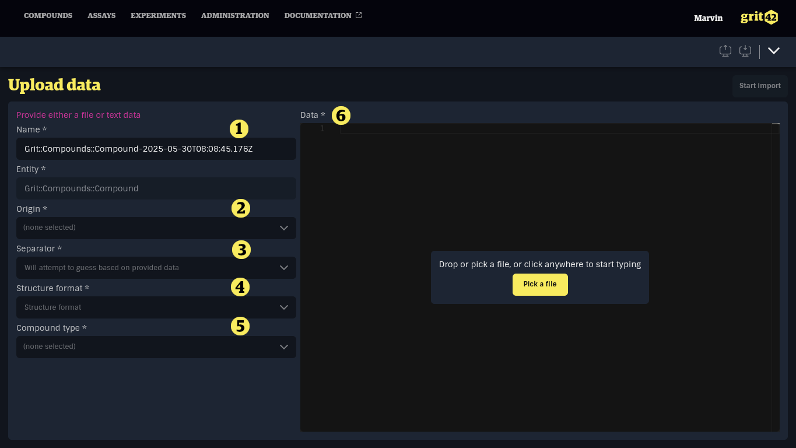This screenshot has height=448, width=796.
Task: Open the Assays menu
Action: tap(101, 16)
